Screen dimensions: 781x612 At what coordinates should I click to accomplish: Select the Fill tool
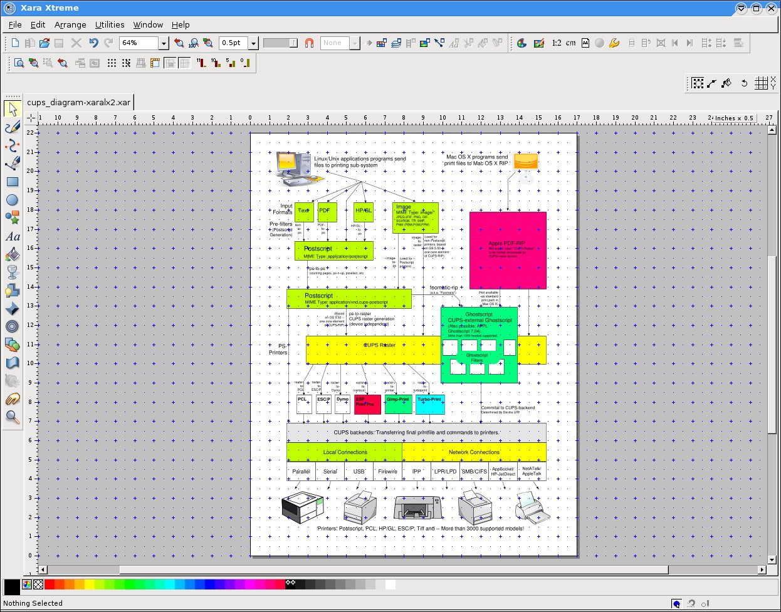13,254
